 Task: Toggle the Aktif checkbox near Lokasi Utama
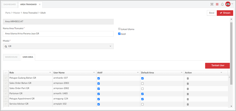click(x=119, y=34)
